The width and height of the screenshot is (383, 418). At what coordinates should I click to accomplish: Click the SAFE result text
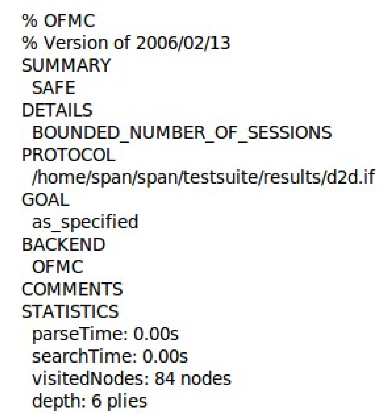[54, 88]
